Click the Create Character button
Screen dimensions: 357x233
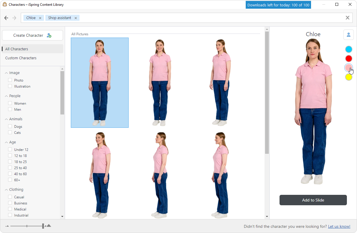point(32,35)
